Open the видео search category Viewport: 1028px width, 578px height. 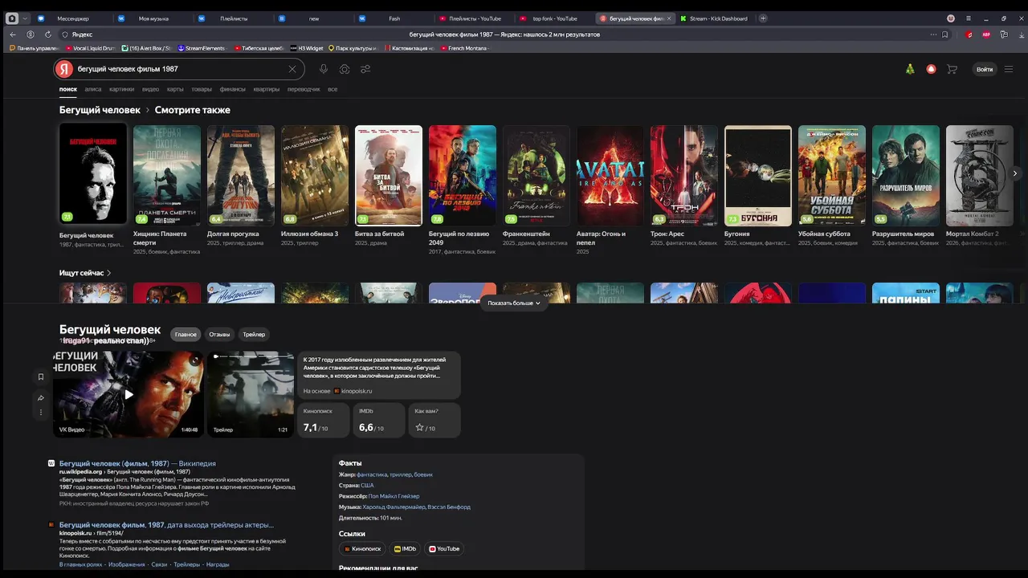pos(150,89)
